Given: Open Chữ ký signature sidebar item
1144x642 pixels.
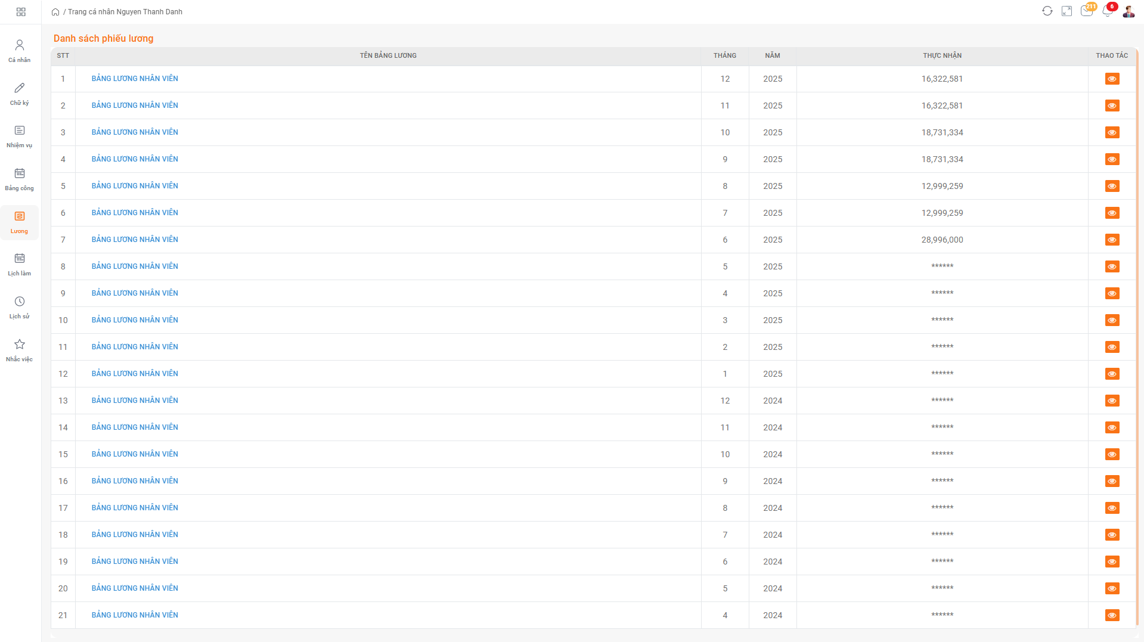Looking at the screenshot, I should [20, 94].
